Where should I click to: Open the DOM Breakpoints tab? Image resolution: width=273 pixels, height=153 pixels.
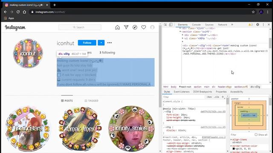pos(203,92)
